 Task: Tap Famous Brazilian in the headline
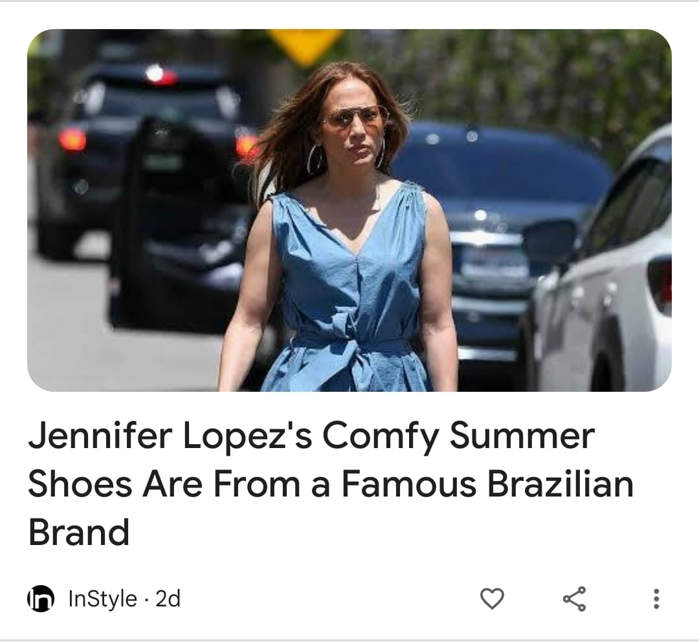[x=487, y=484]
